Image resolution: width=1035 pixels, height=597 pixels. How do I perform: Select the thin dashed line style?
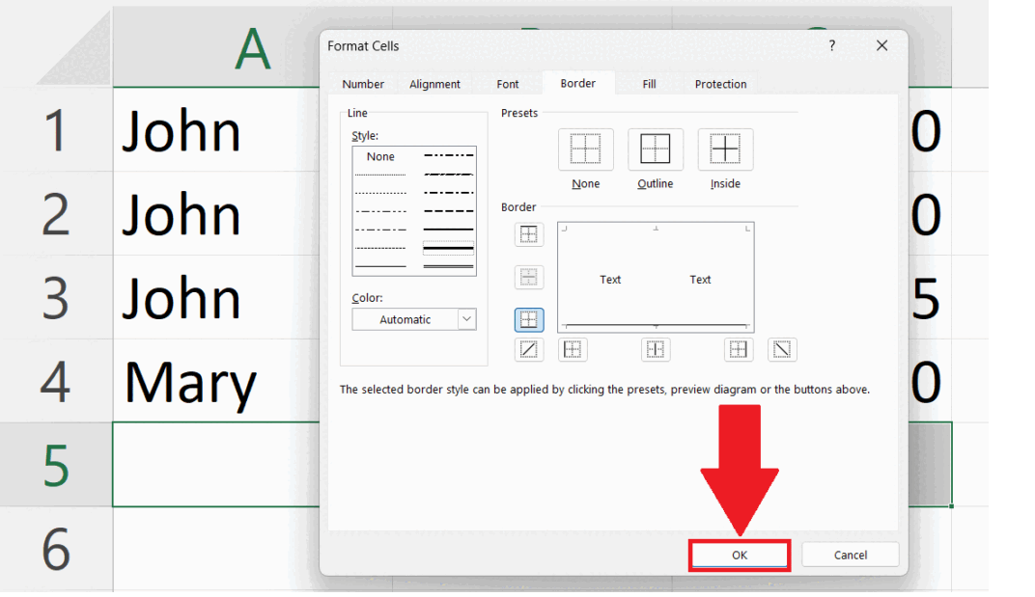point(380,248)
